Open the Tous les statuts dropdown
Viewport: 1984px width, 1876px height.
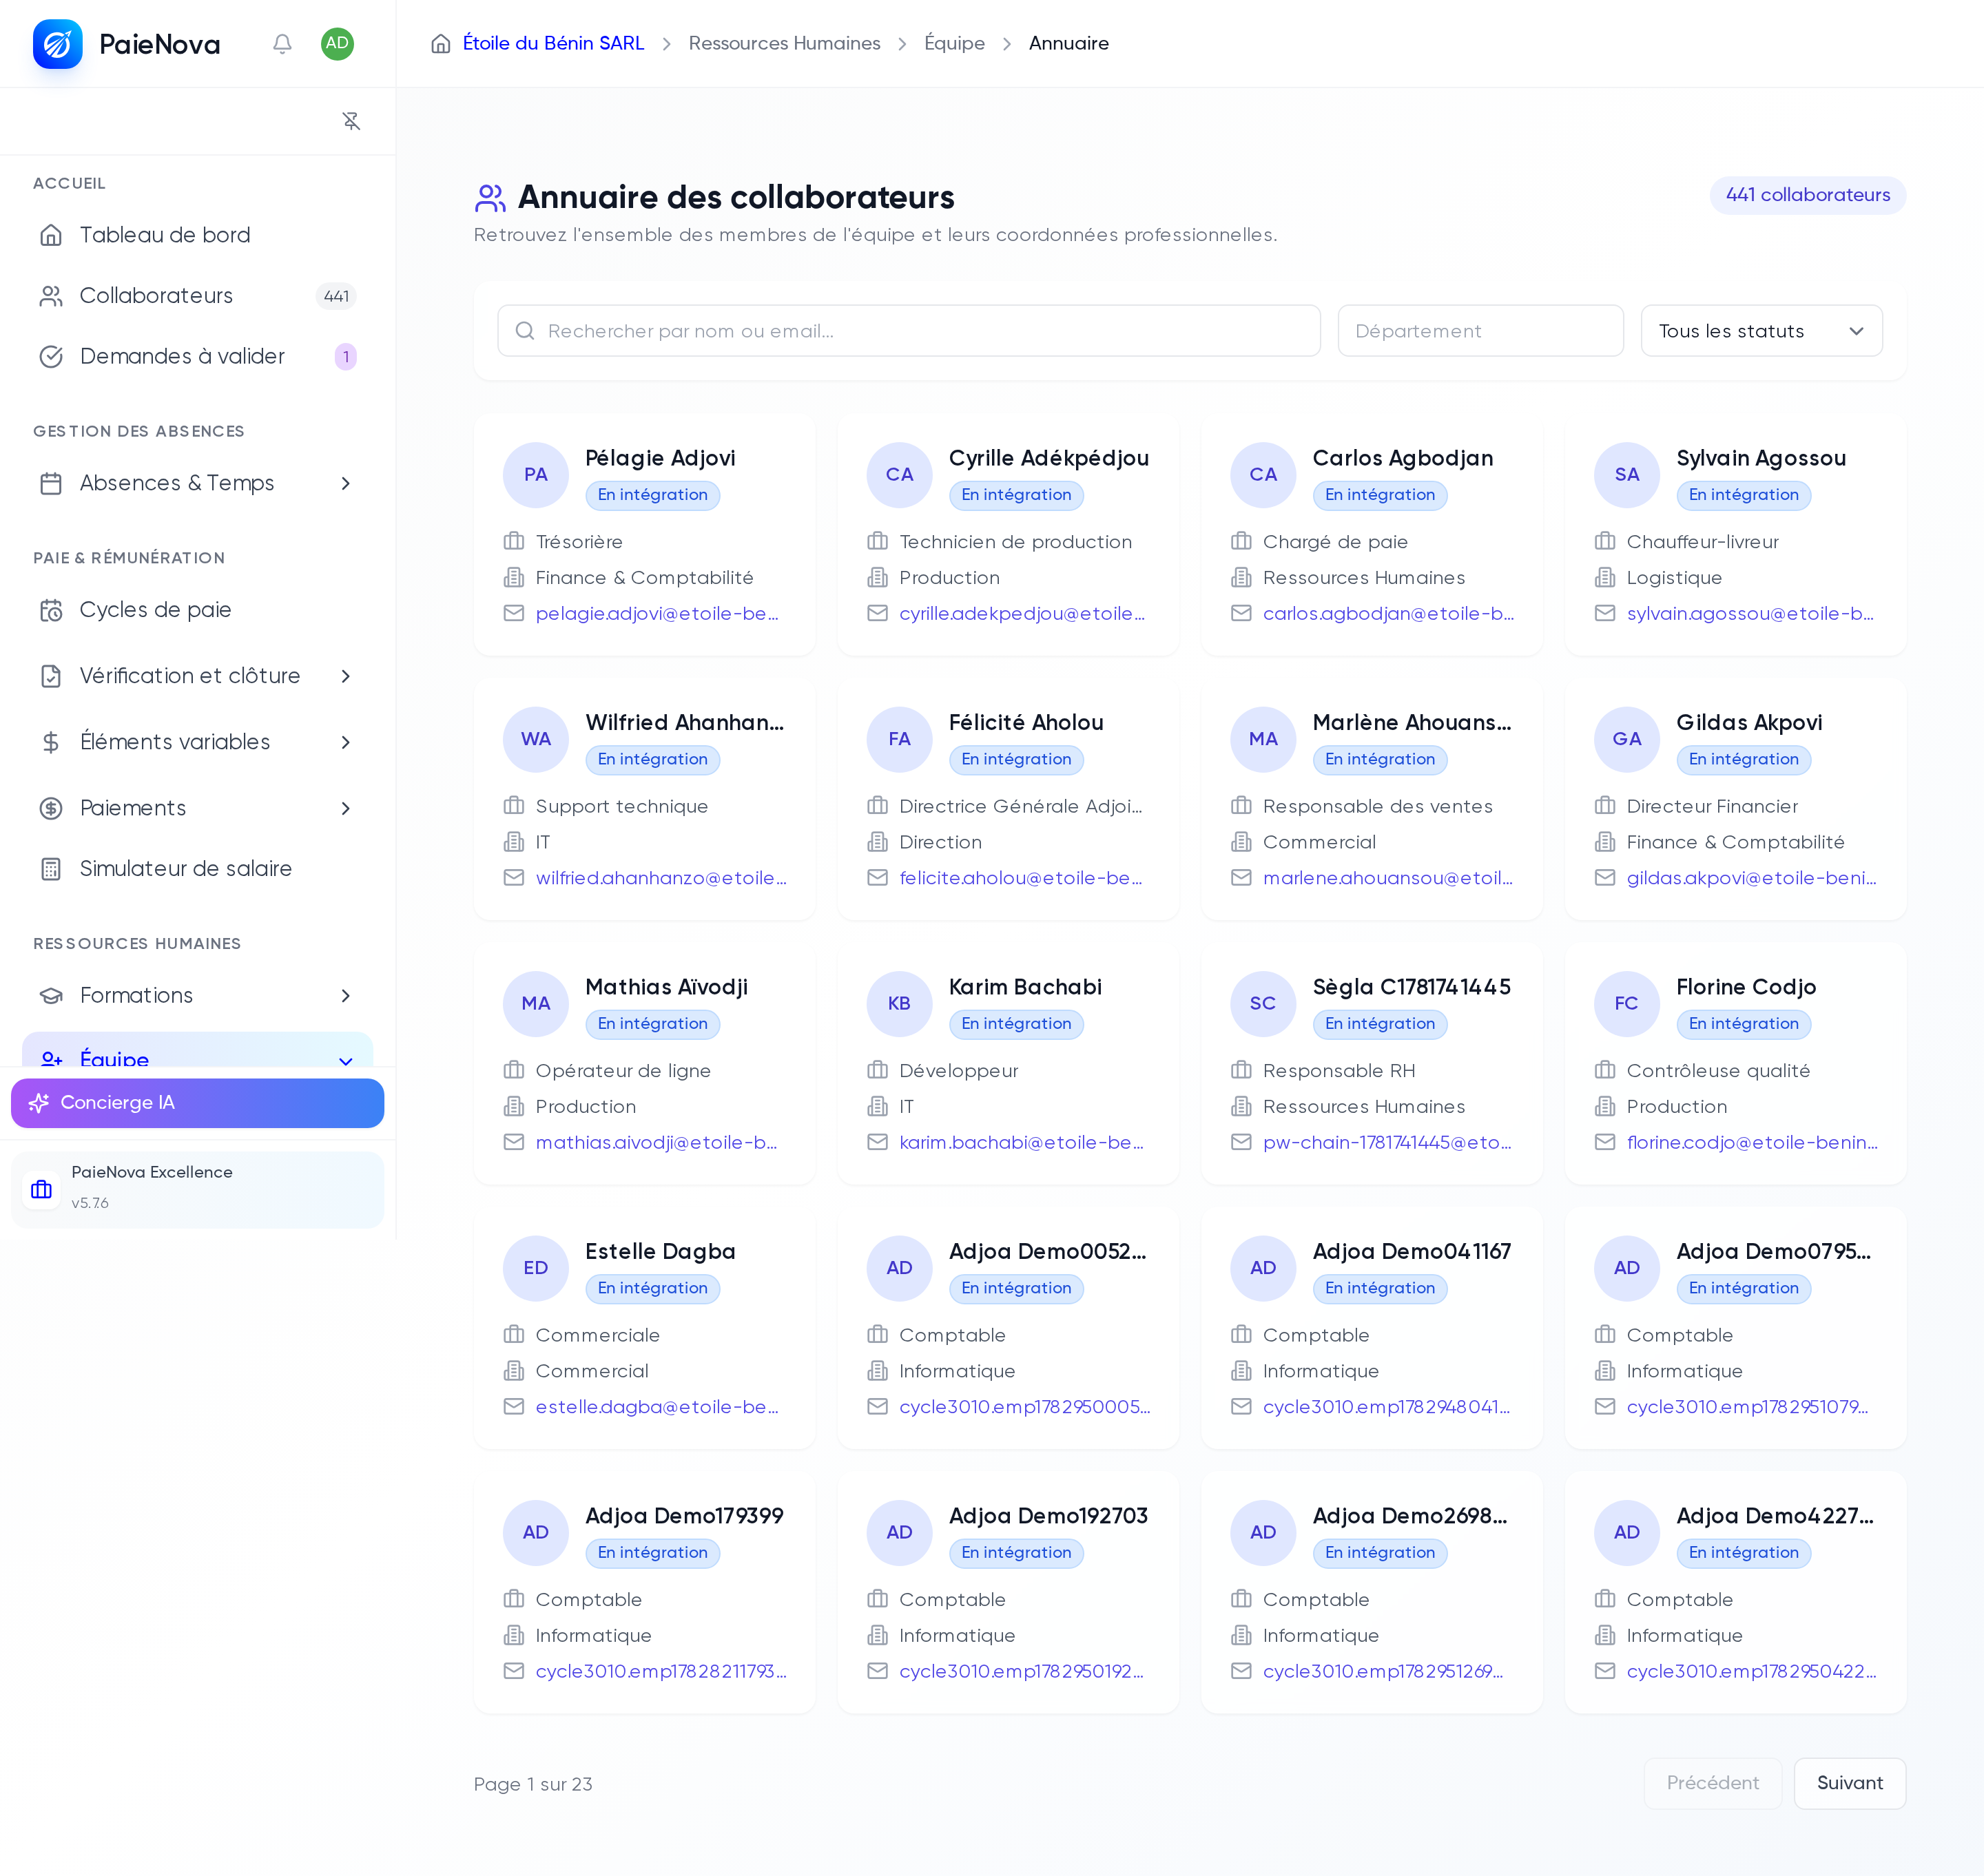click(x=1761, y=331)
